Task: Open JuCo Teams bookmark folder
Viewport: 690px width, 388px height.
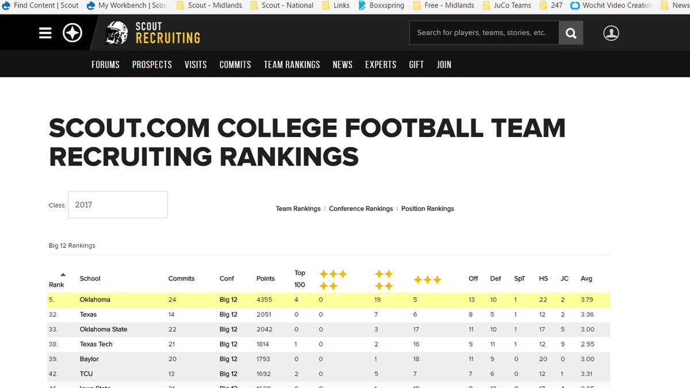Action: coord(507,5)
